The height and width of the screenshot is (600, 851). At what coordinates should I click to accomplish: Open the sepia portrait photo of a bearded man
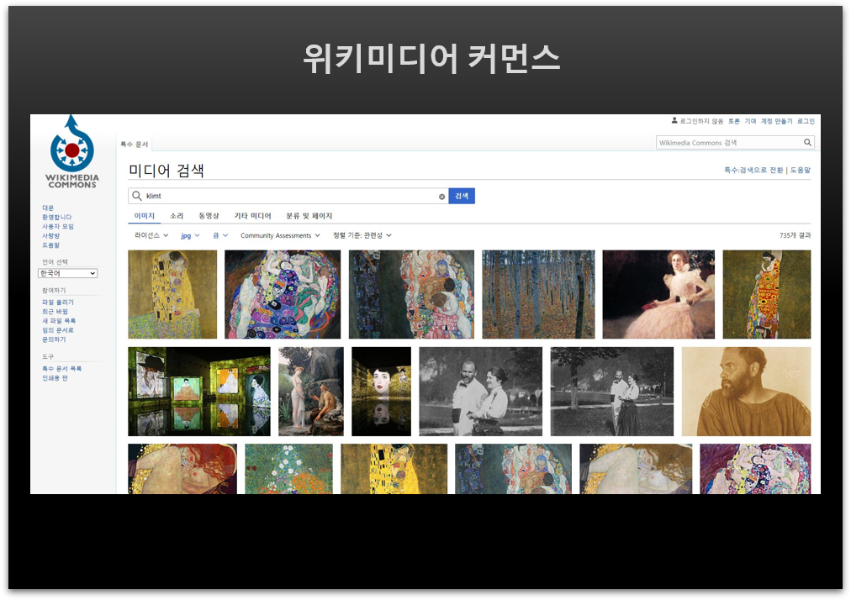point(746,392)
